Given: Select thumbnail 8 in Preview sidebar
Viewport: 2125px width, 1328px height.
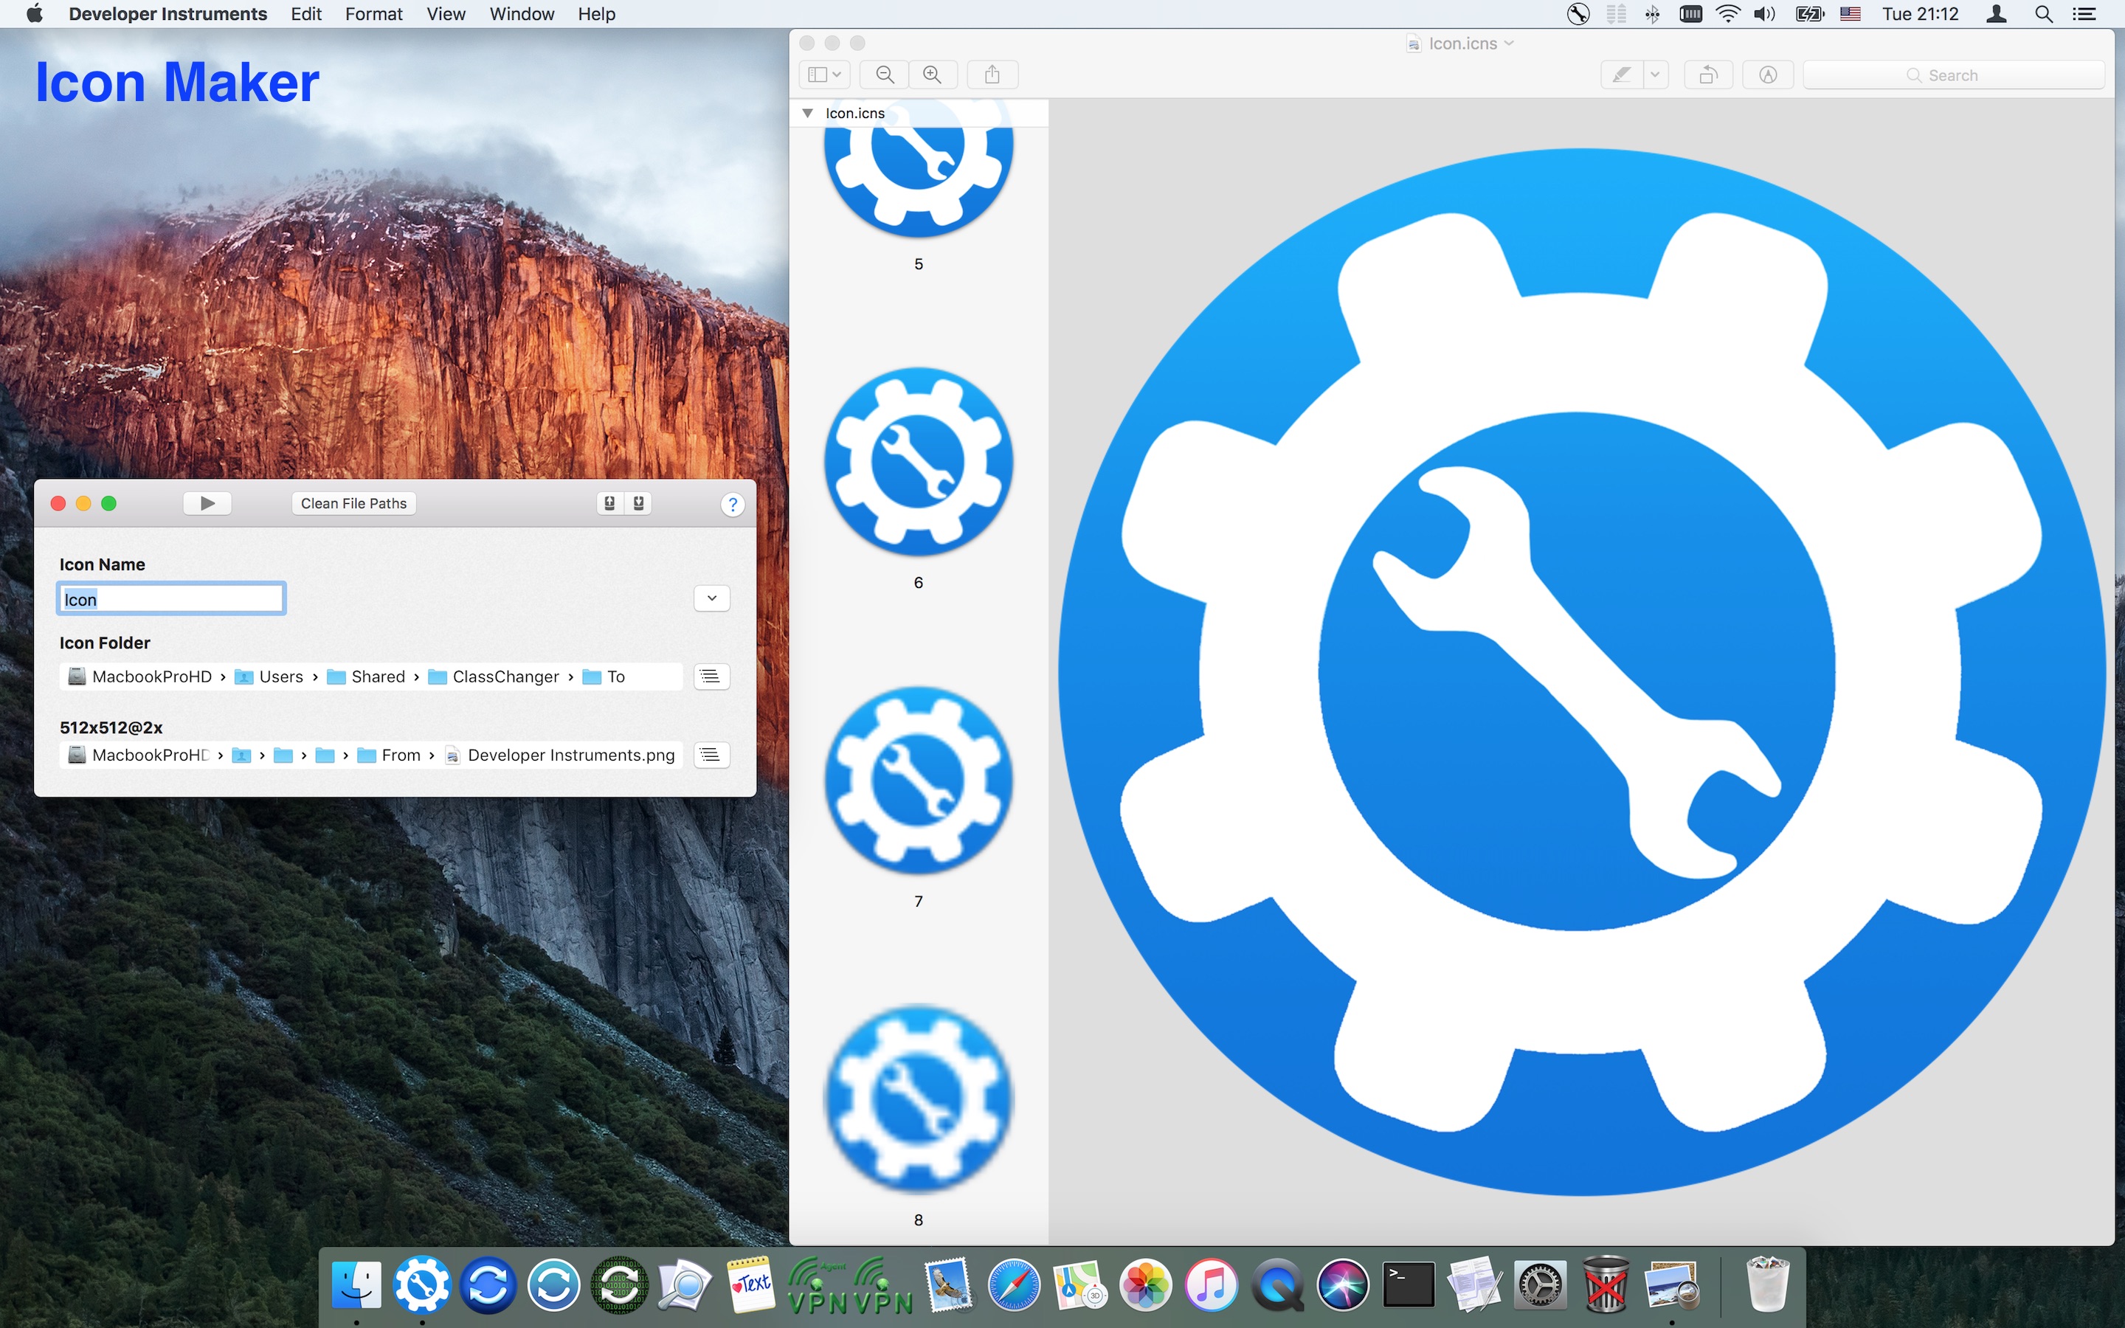Looking at the screenshot, I should tap(919, 1099).
